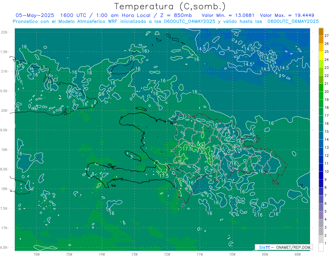Click the '22N' latitude label
334x258 pixels.
4,32
